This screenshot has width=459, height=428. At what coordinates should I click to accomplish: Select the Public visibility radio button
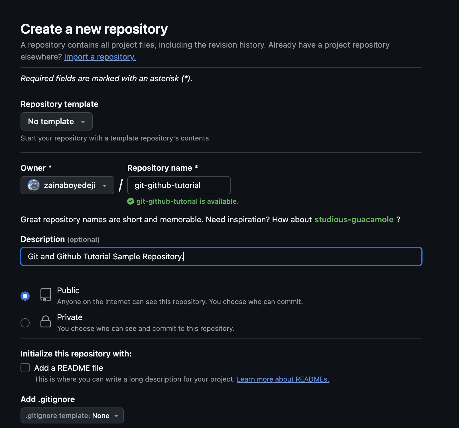[25, 296]
